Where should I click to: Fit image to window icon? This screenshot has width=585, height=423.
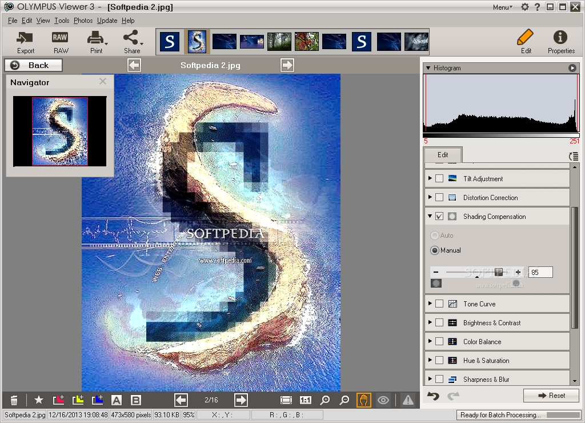(286, 400)
